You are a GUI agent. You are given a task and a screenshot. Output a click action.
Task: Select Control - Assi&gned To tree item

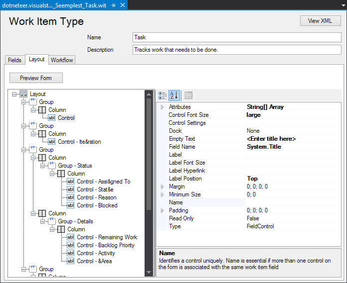click(104, 182)
